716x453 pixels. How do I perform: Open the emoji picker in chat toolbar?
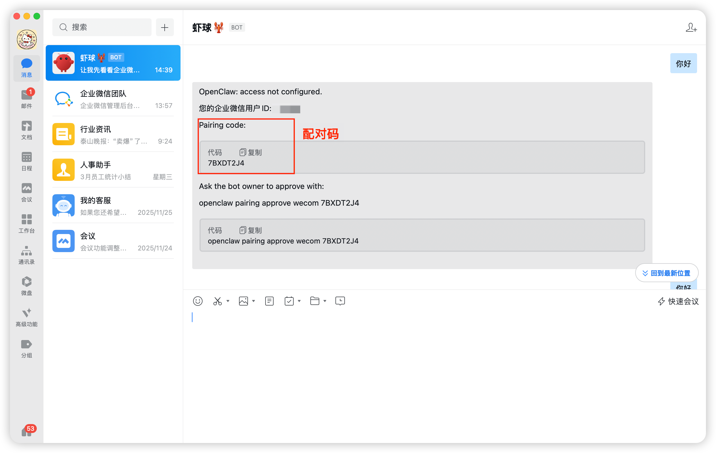coord(198,301)
